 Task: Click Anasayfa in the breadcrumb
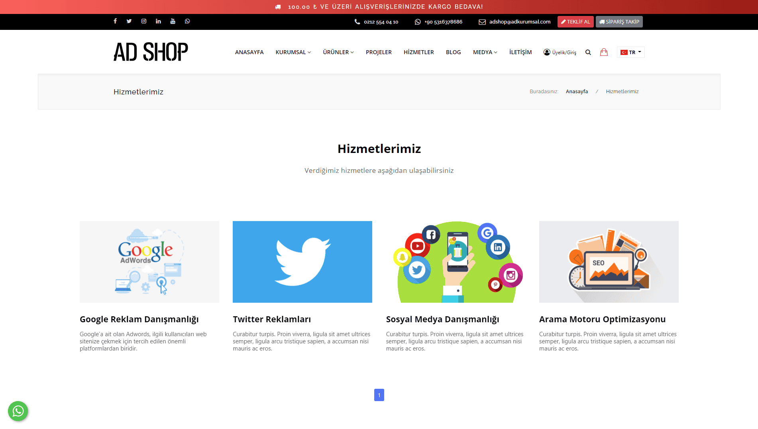[577, 92]
